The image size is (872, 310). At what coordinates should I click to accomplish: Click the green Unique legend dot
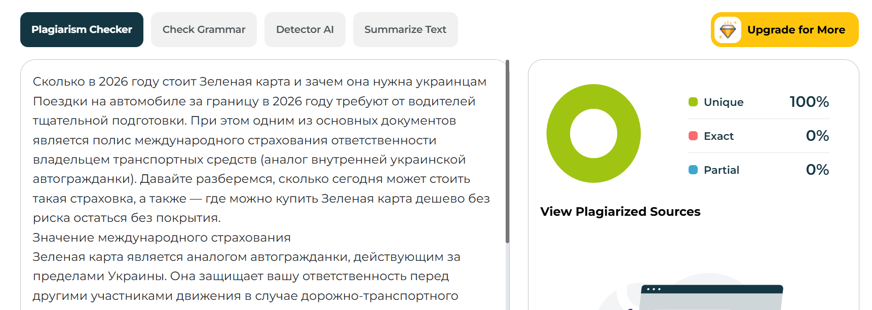[693, 102]
